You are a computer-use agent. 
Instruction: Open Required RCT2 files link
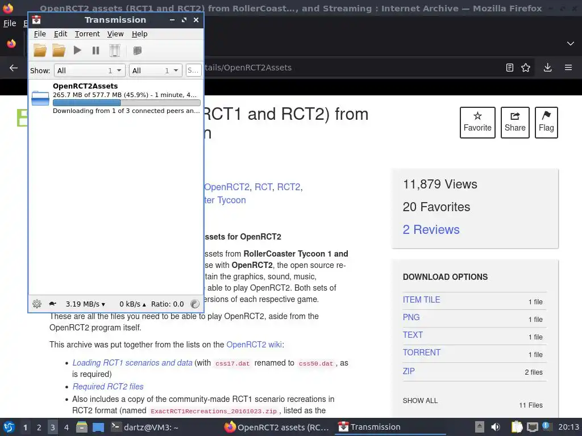(x=107, y=386)
